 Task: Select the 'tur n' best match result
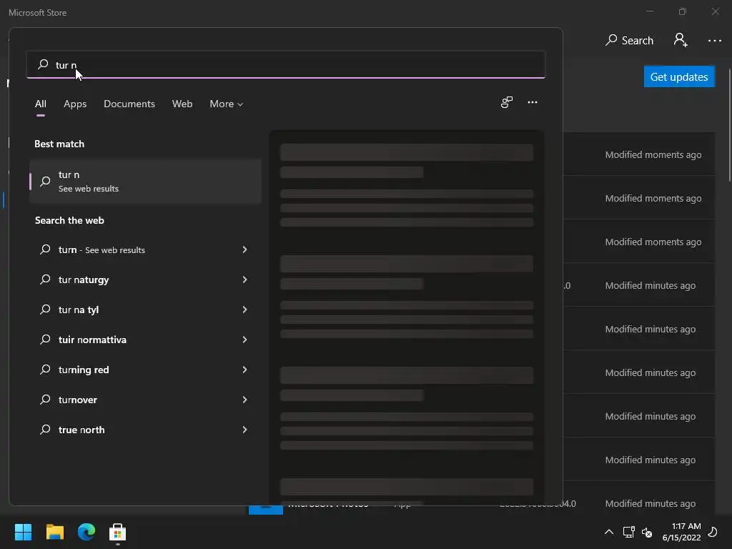145,181
